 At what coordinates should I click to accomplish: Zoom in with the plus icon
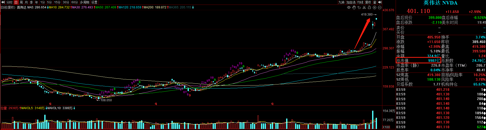375,8
